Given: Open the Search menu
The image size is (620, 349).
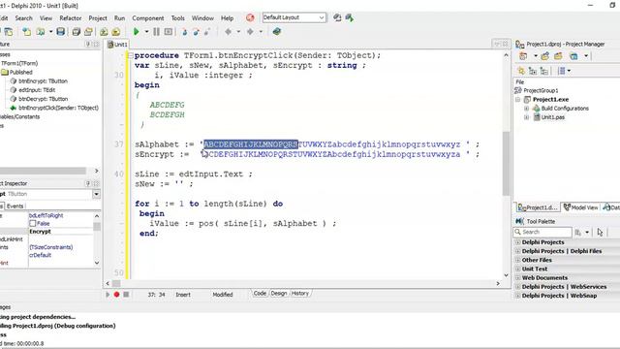Looking at the screenshot, I should pyautogui.click(x=23, y=18).
